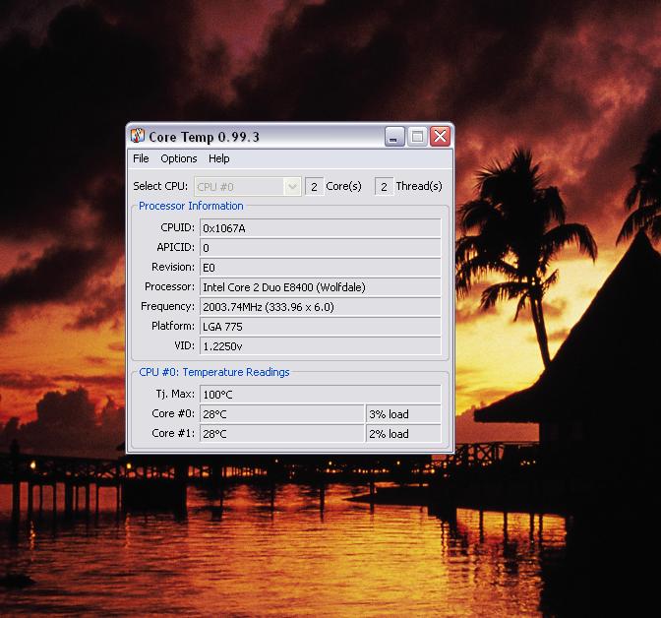Click the Core(s) label

(x=343, y=186)
